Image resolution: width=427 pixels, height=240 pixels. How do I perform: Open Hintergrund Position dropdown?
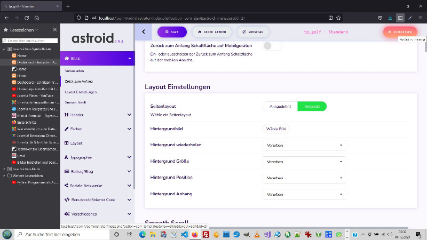304,178
